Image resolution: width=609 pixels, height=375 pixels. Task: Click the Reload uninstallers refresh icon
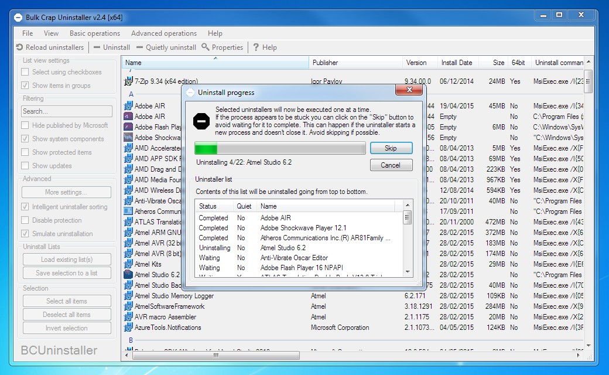(19, 47)
